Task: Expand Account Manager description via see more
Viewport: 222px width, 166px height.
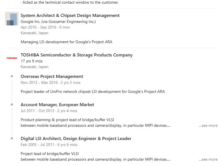Action: (x=208, y=126)
